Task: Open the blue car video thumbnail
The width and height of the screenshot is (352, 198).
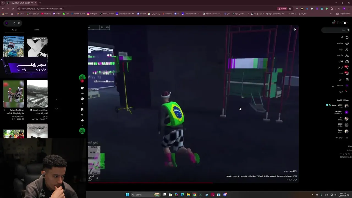Action: coord(13,46)
